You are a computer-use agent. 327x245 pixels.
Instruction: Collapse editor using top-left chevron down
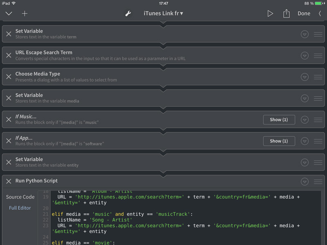[x=9, y=13]
